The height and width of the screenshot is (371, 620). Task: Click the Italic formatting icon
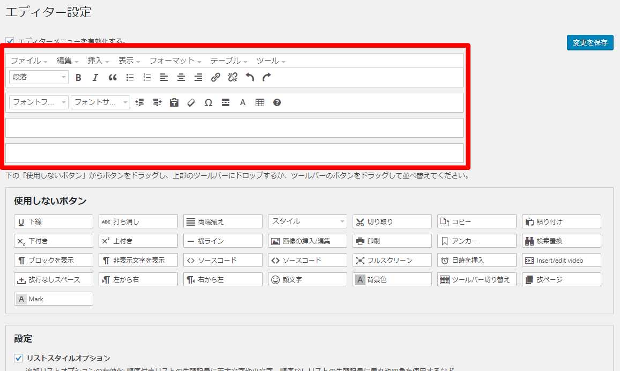[95, 77]
